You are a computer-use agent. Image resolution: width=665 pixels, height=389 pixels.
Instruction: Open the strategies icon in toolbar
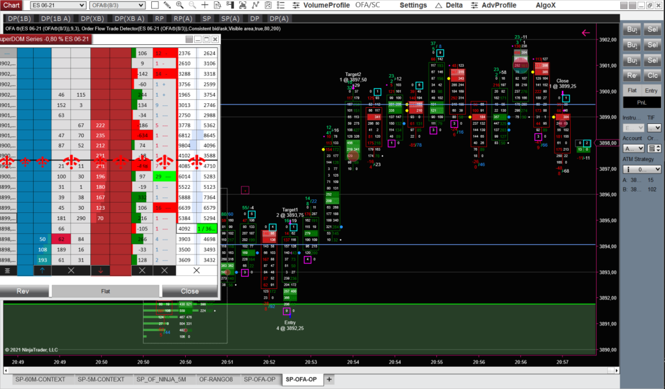tap(268, 5)
